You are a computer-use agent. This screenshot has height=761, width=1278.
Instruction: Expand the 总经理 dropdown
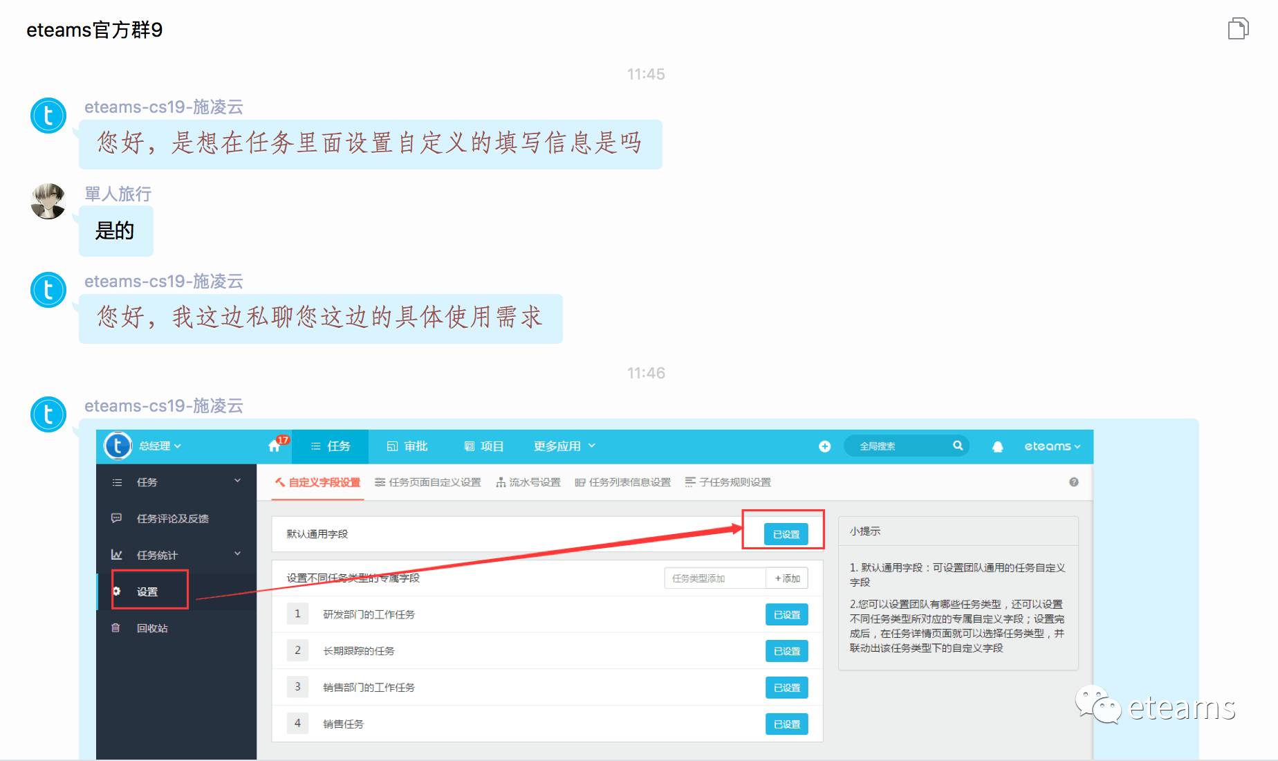click(x=160, y=446)
